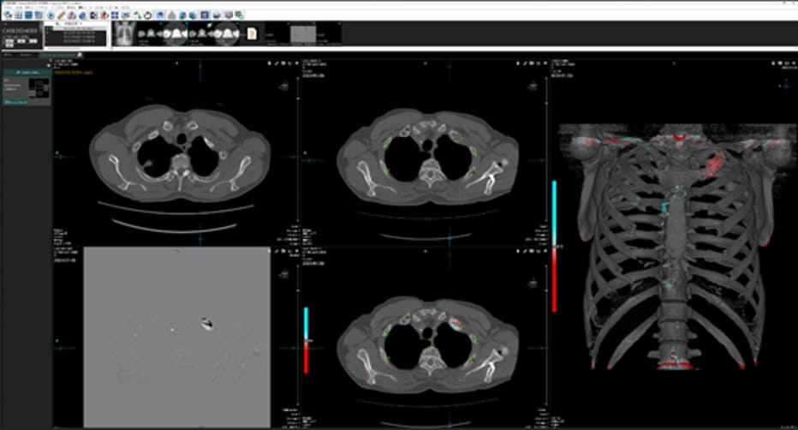The height and width of the screenshot is (430, 798).
Task: Click the highlighted teal tab below case panel
Action: [x=58, y=55]
